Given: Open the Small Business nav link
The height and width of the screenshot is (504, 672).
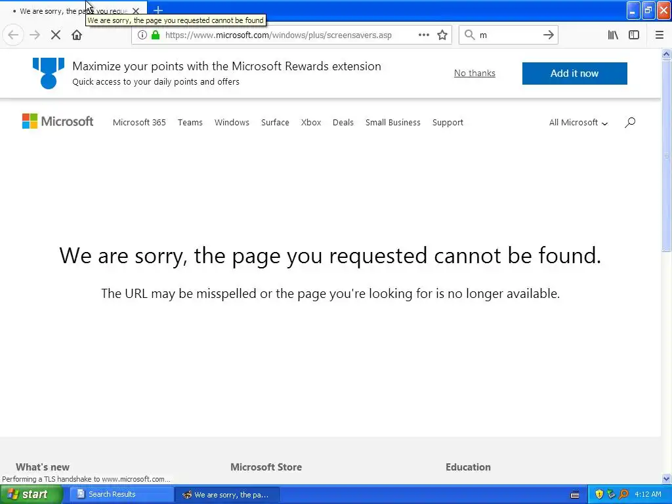Looking at the screenshot, I should (x=393, y=123).
